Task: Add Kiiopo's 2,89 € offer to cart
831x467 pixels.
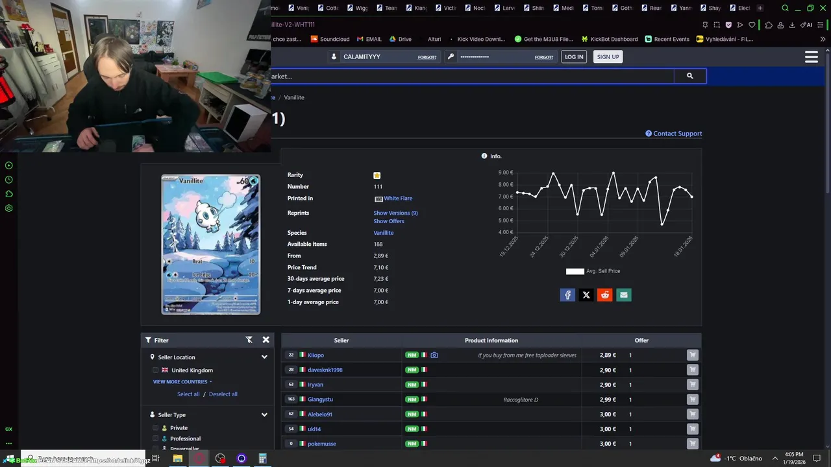Action: 693,355
